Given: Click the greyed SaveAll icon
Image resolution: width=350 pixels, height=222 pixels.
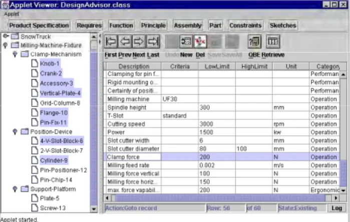Looking at the screenshot, I should coord(232,42).
